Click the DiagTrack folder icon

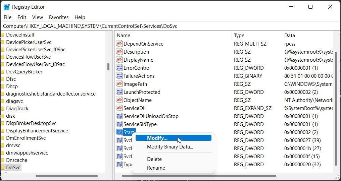[3, 108]
